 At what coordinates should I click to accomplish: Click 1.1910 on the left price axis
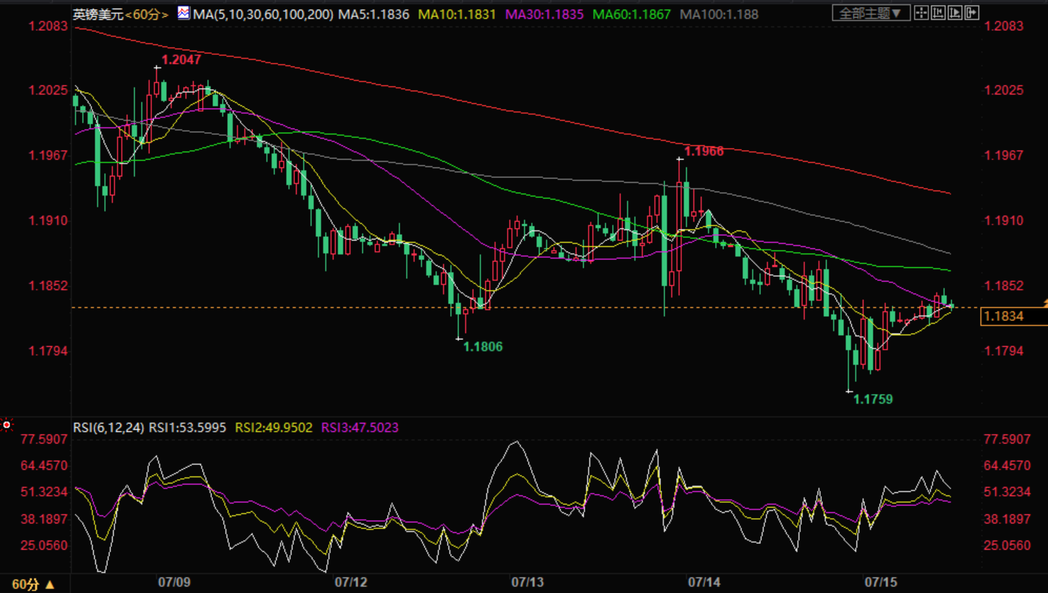(48, 220)
